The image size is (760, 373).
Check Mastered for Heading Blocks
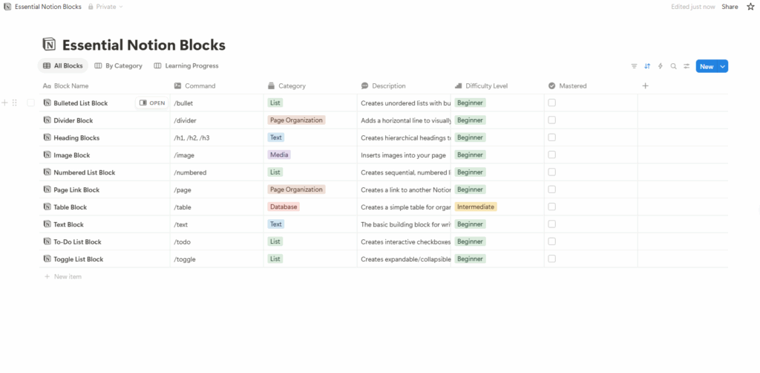pos(551,137)
